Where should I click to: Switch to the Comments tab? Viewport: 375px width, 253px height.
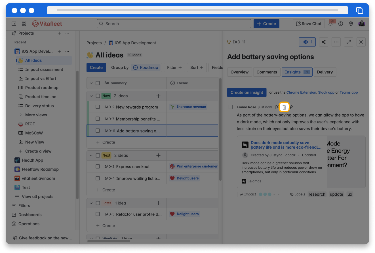267,72
